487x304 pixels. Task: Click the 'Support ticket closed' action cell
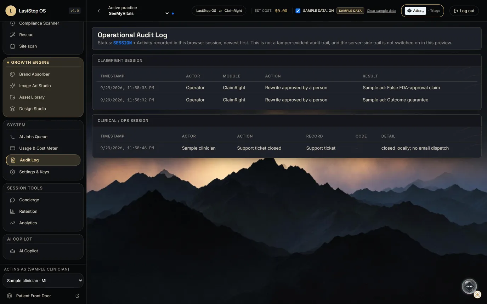point(259,148)
